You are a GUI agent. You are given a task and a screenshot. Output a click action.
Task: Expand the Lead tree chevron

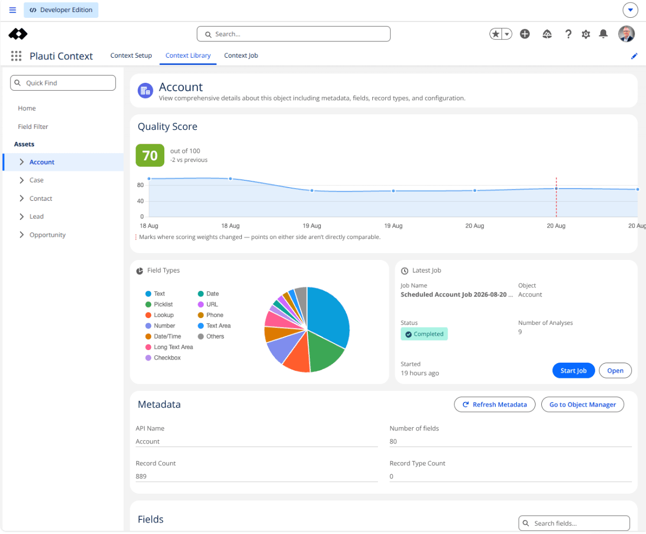(x=21, y=216)
